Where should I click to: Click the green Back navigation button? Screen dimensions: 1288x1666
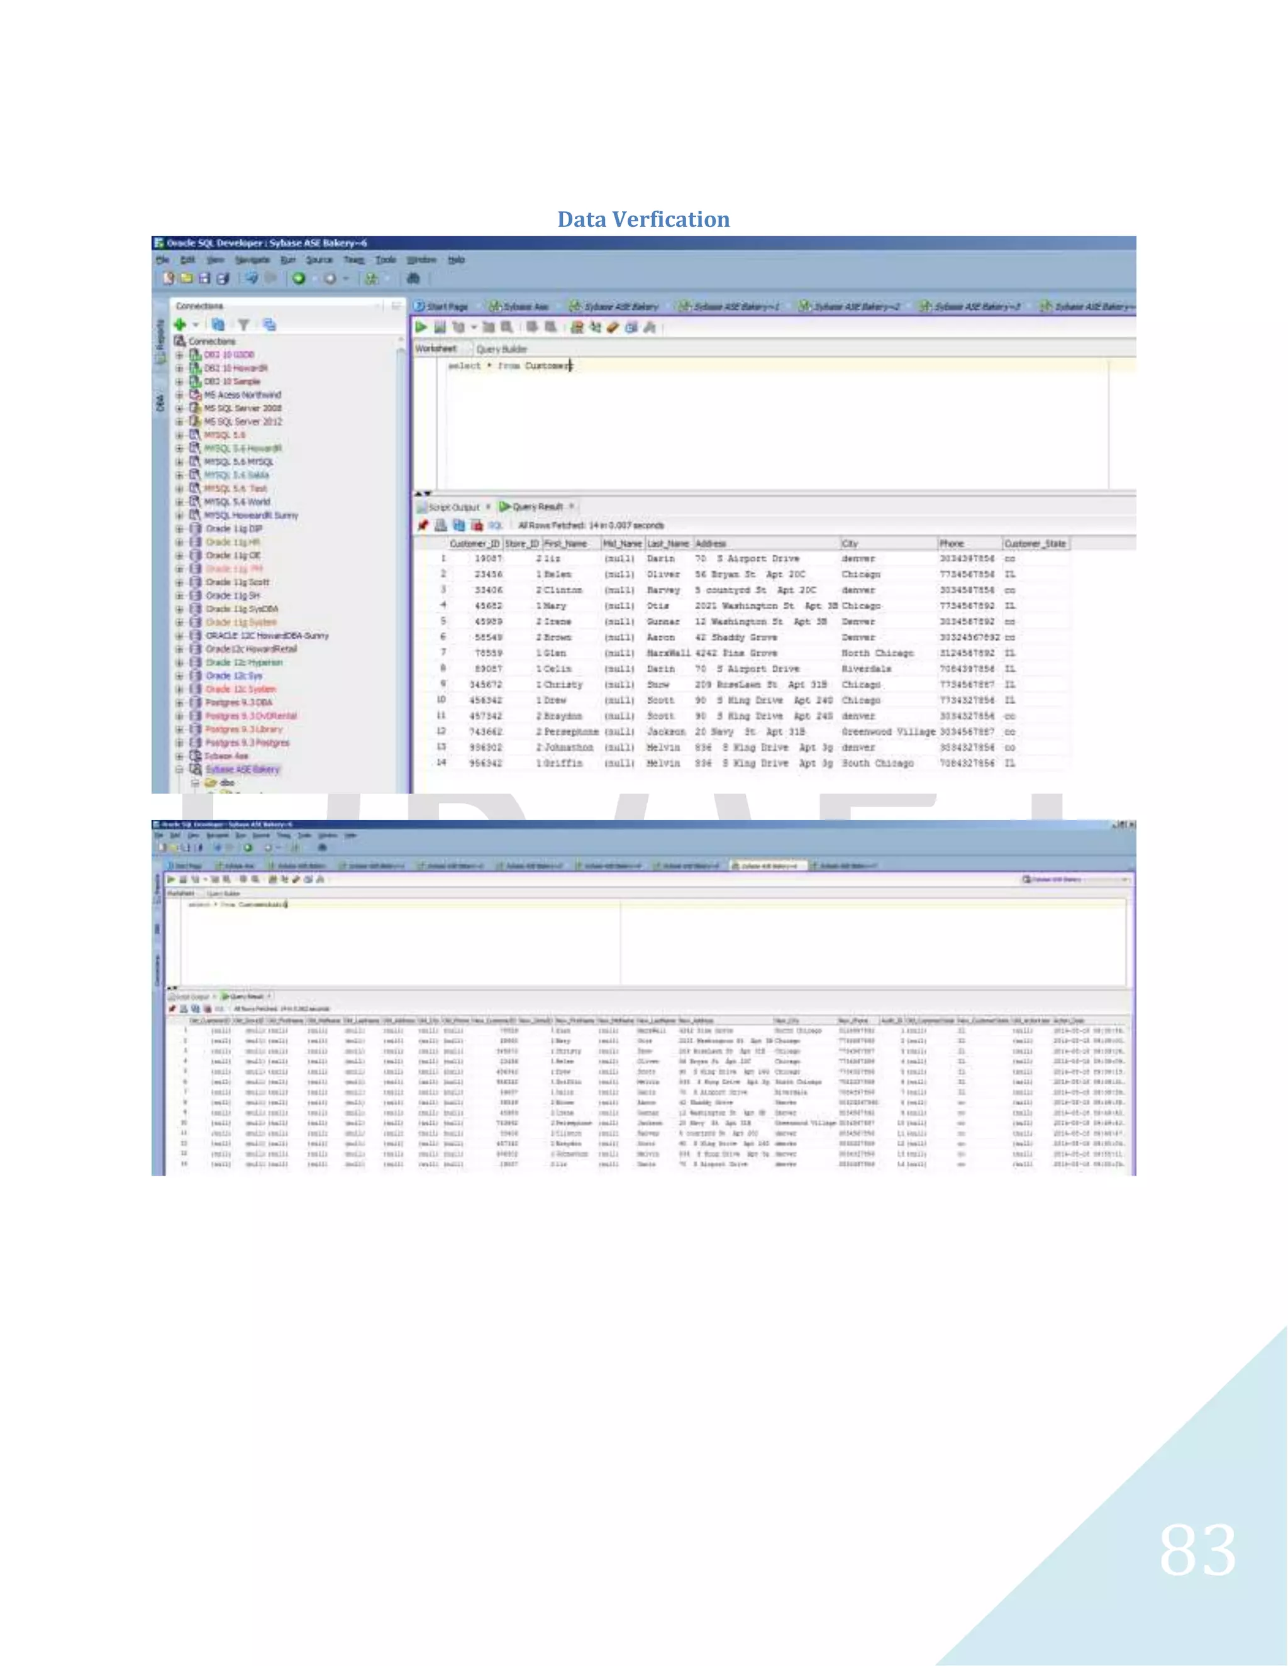point(299,279)
